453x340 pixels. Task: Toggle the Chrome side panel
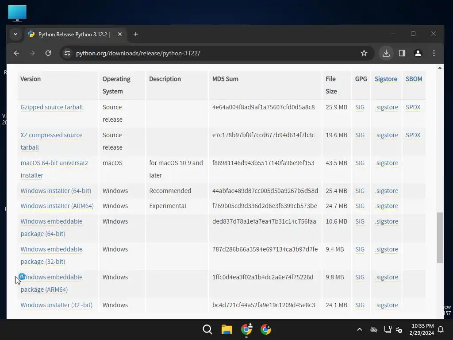tap(402, 53)
